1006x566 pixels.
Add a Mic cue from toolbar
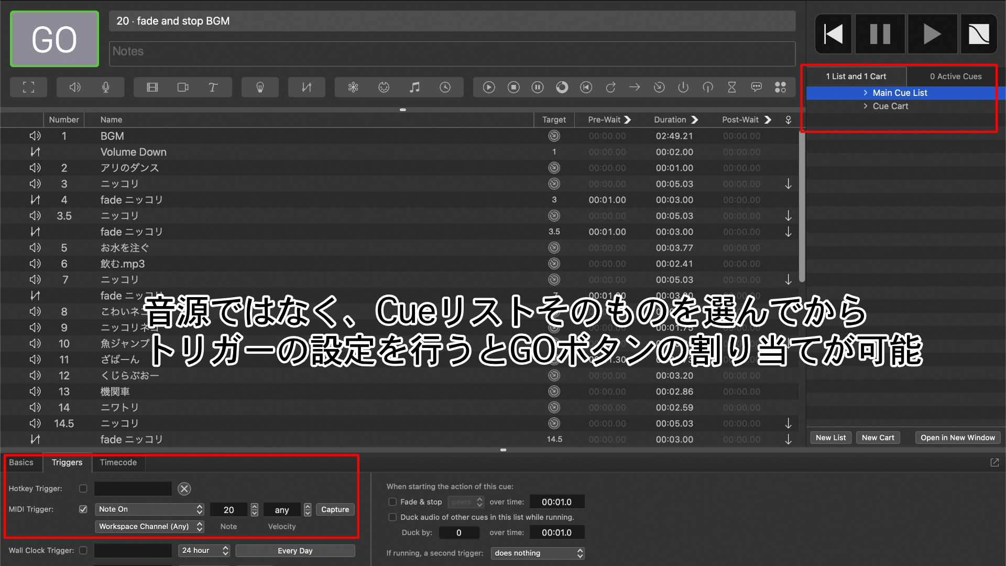(x=106, y=88)
